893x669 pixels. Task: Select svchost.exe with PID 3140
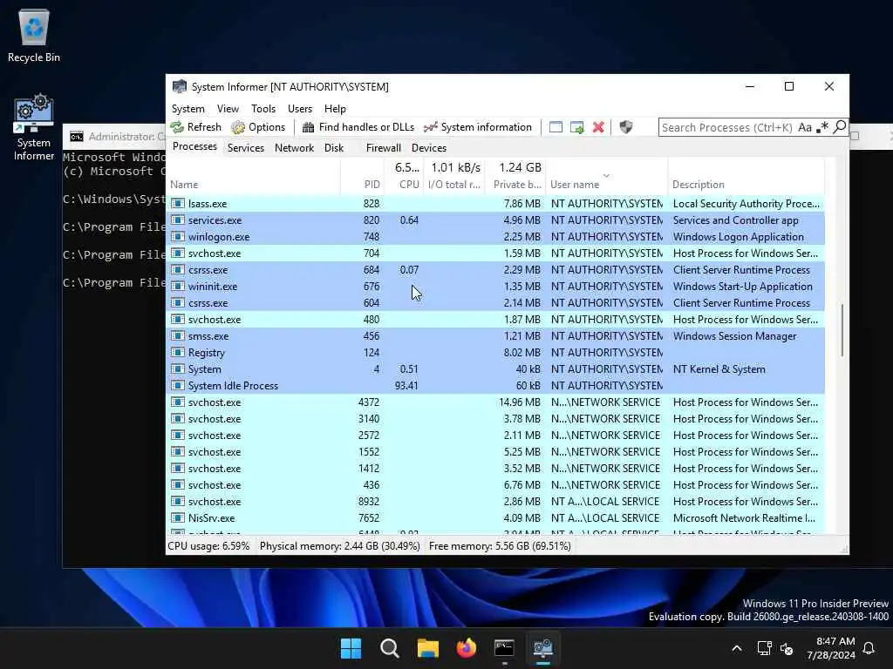click(x=495, y=419)
